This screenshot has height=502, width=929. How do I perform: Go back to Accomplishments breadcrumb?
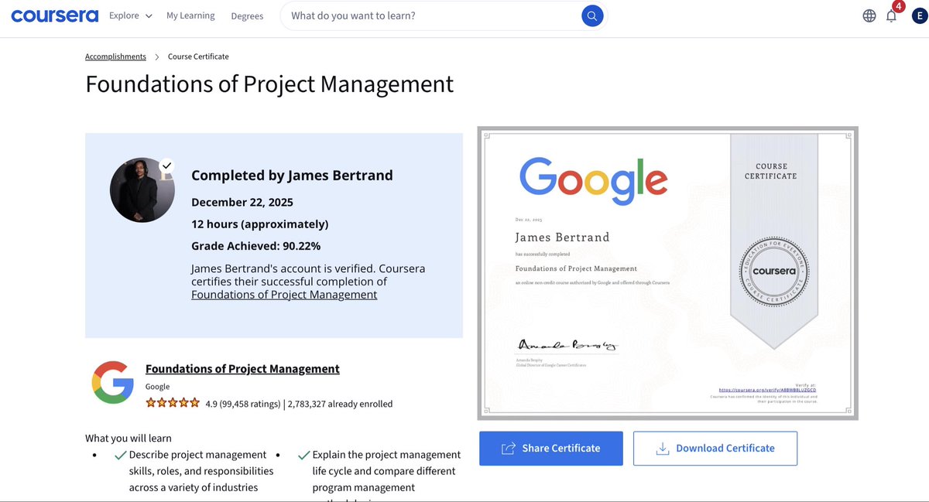[115, 56]
